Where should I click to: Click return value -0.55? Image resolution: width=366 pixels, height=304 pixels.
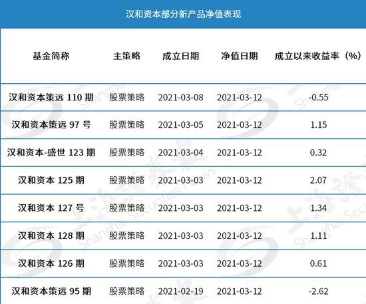318,97
